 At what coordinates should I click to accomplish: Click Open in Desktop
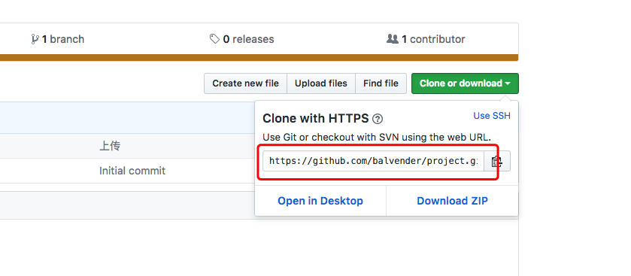click(320, 201)
